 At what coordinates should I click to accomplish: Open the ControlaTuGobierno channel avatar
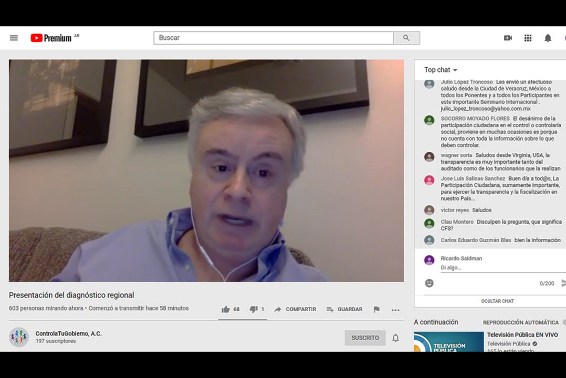[x=19, y=337]
